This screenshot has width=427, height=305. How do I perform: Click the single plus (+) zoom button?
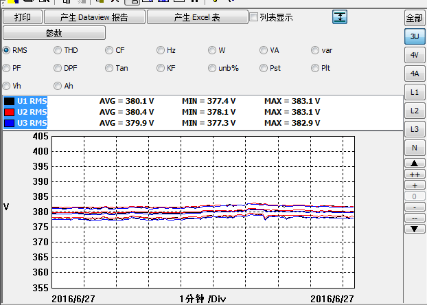coord(414,185)
